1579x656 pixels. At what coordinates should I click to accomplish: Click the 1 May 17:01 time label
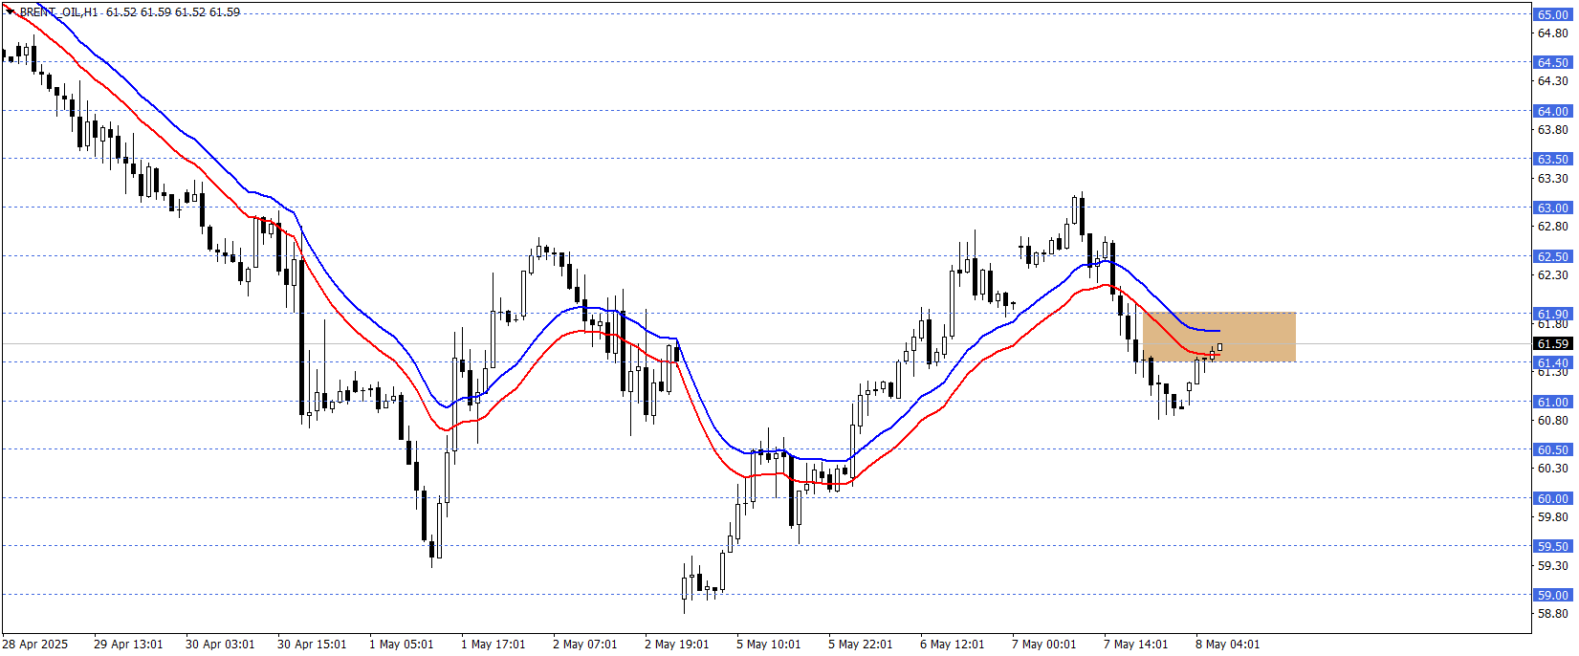click(493, 644)
